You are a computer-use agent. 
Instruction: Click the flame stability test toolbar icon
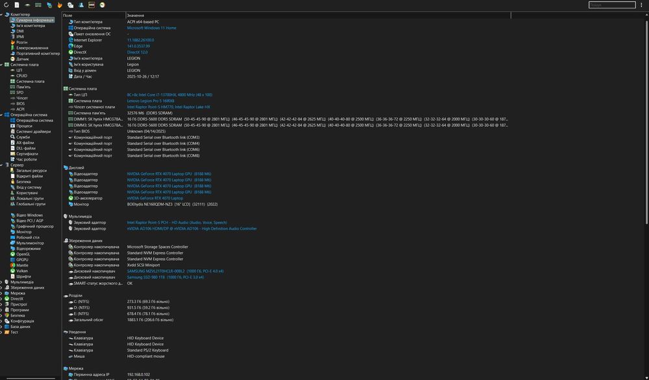60,5
